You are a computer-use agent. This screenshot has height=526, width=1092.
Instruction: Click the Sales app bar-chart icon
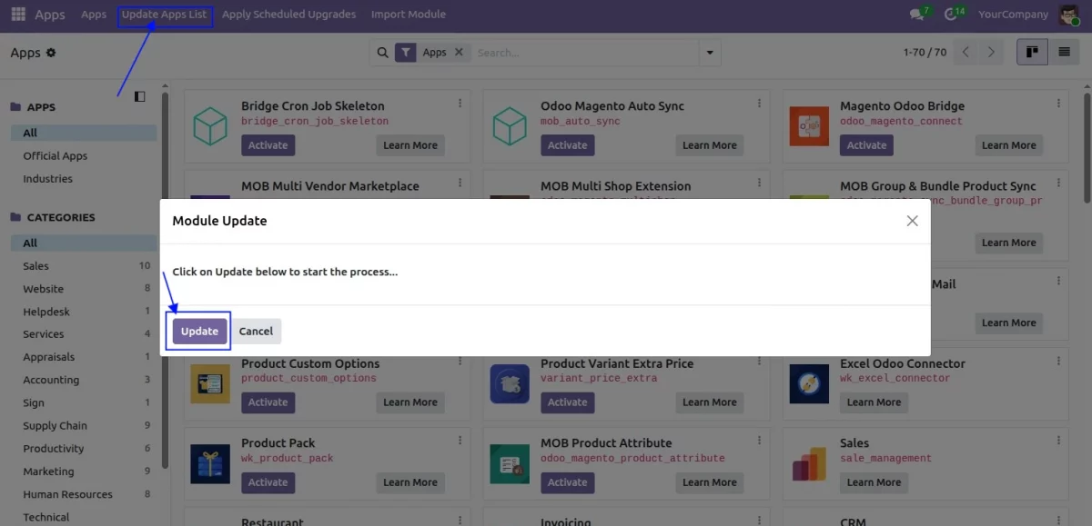809,463
